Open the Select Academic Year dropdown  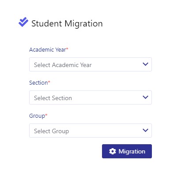pyautogui.click(x=91, y=64)
